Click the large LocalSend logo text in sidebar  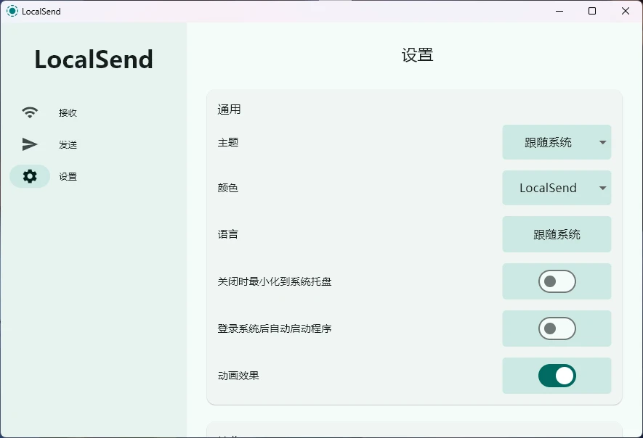click(94, 59)
